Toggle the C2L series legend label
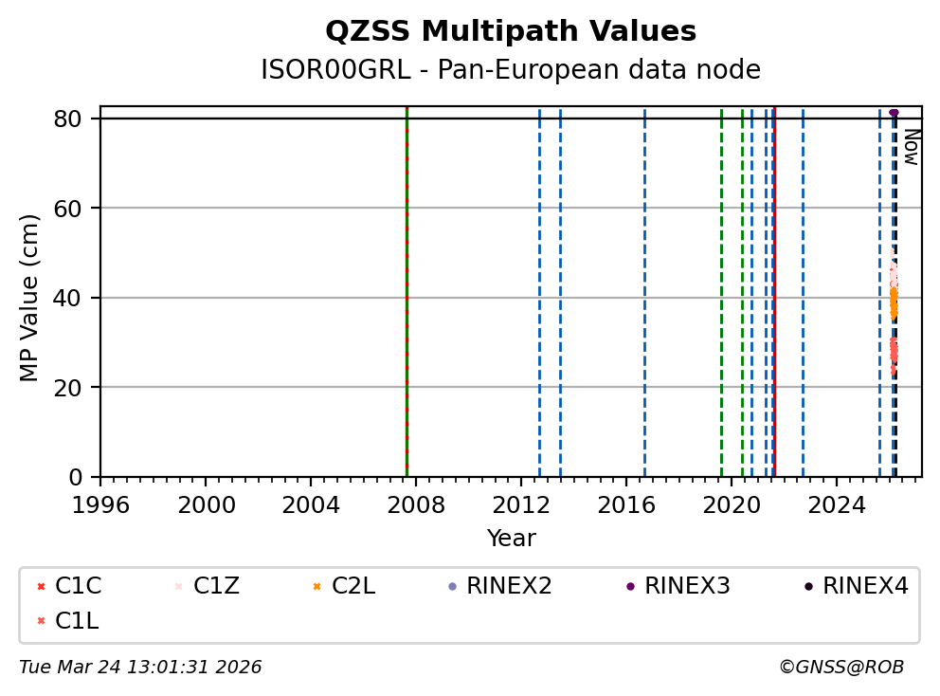The height and width of the screenshot is (696, 940). click(353, 587)
